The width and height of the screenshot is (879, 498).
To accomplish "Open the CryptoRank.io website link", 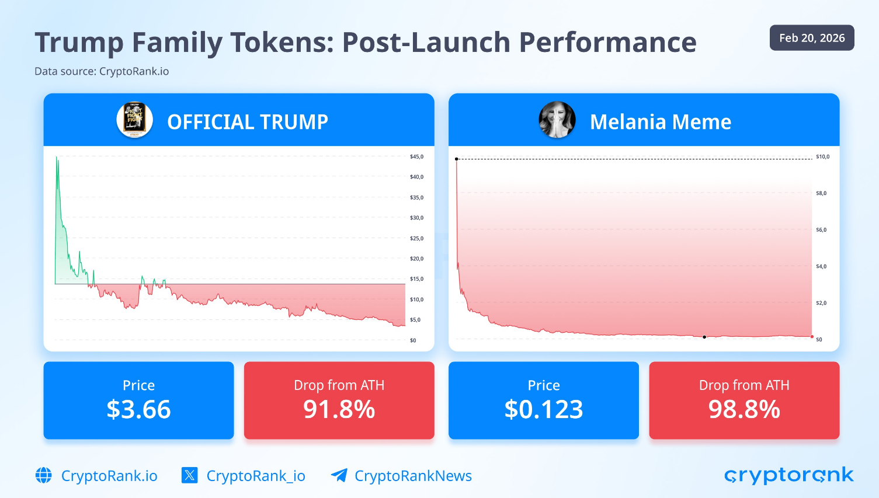I will (109, 476).
